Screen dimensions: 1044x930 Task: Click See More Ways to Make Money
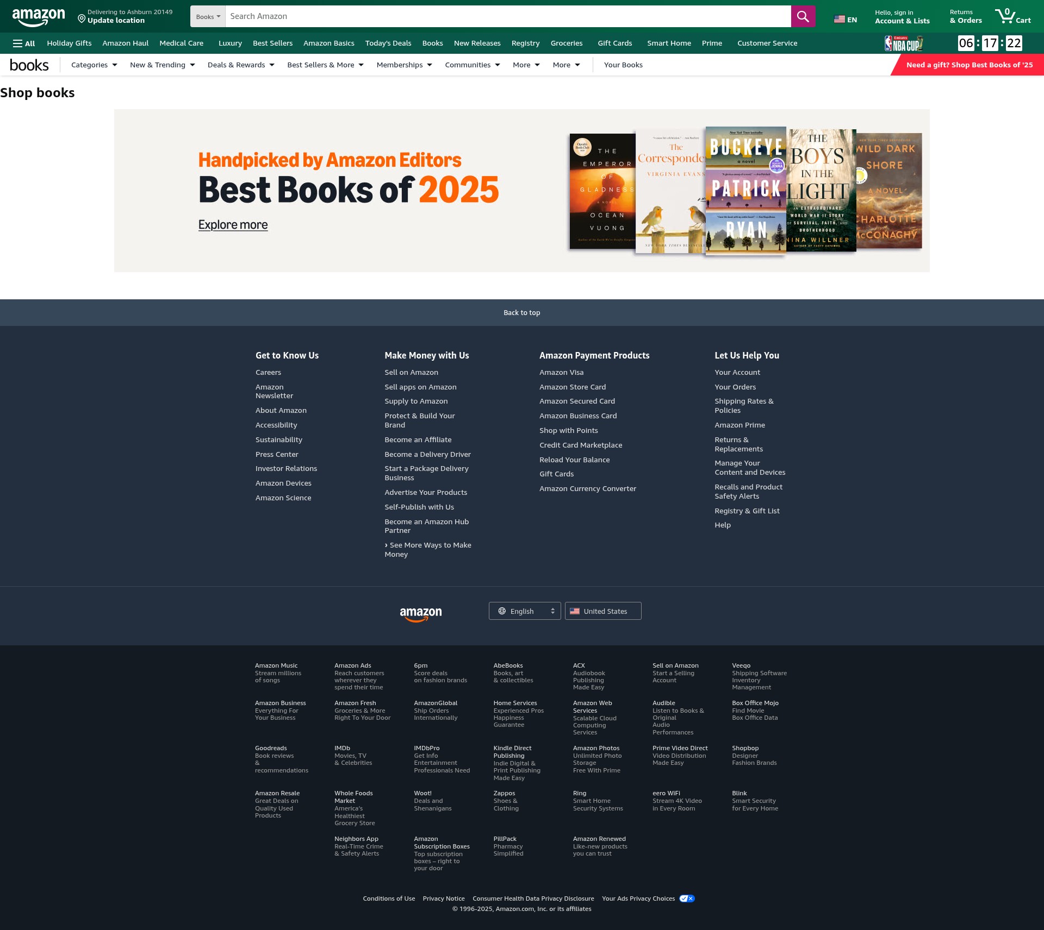click(x=428, y=550)
